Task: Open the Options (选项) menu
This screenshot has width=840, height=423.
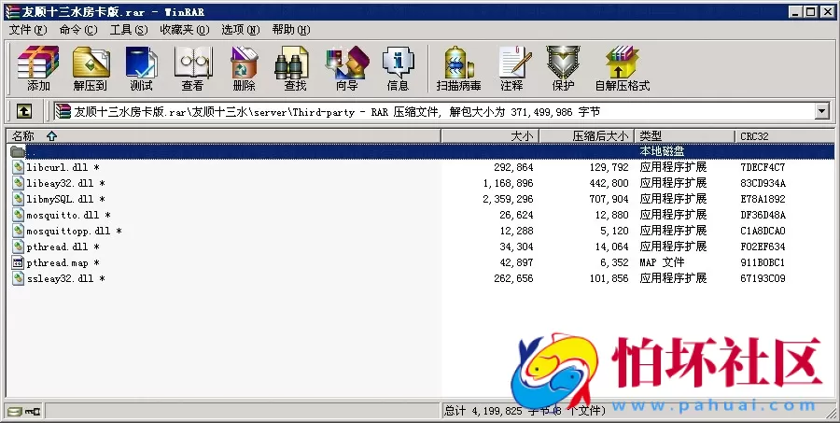Action: pyautogui.click(x=241, y=30)
